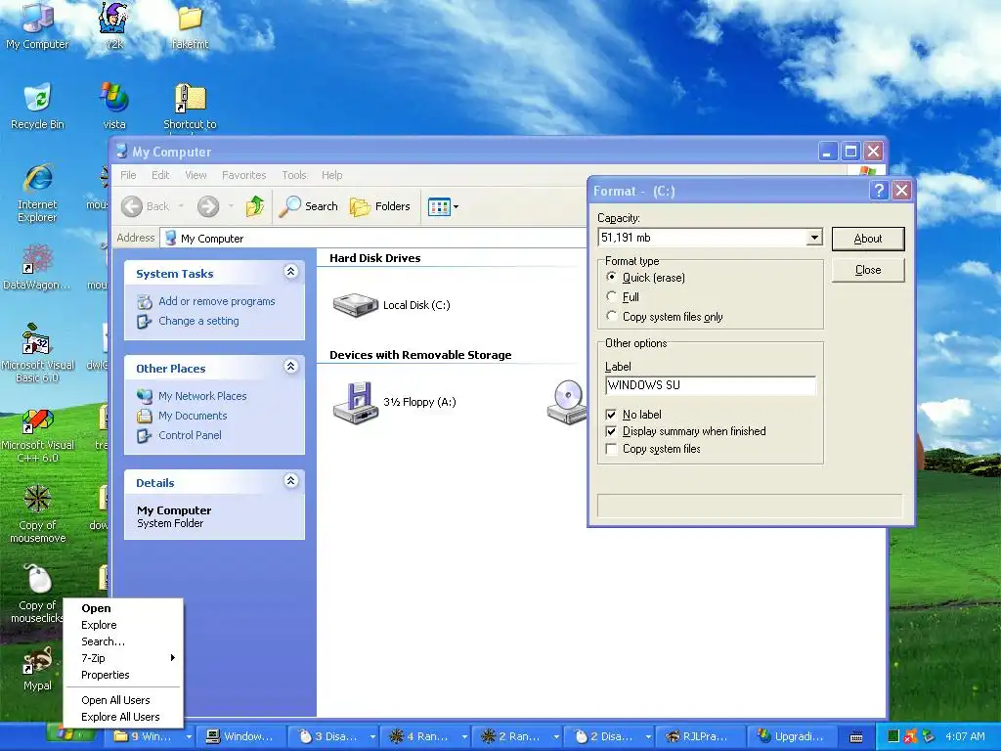1001x751 pixels.
Task: Click the Back arrow in My Computer
Action: [147, 206]
